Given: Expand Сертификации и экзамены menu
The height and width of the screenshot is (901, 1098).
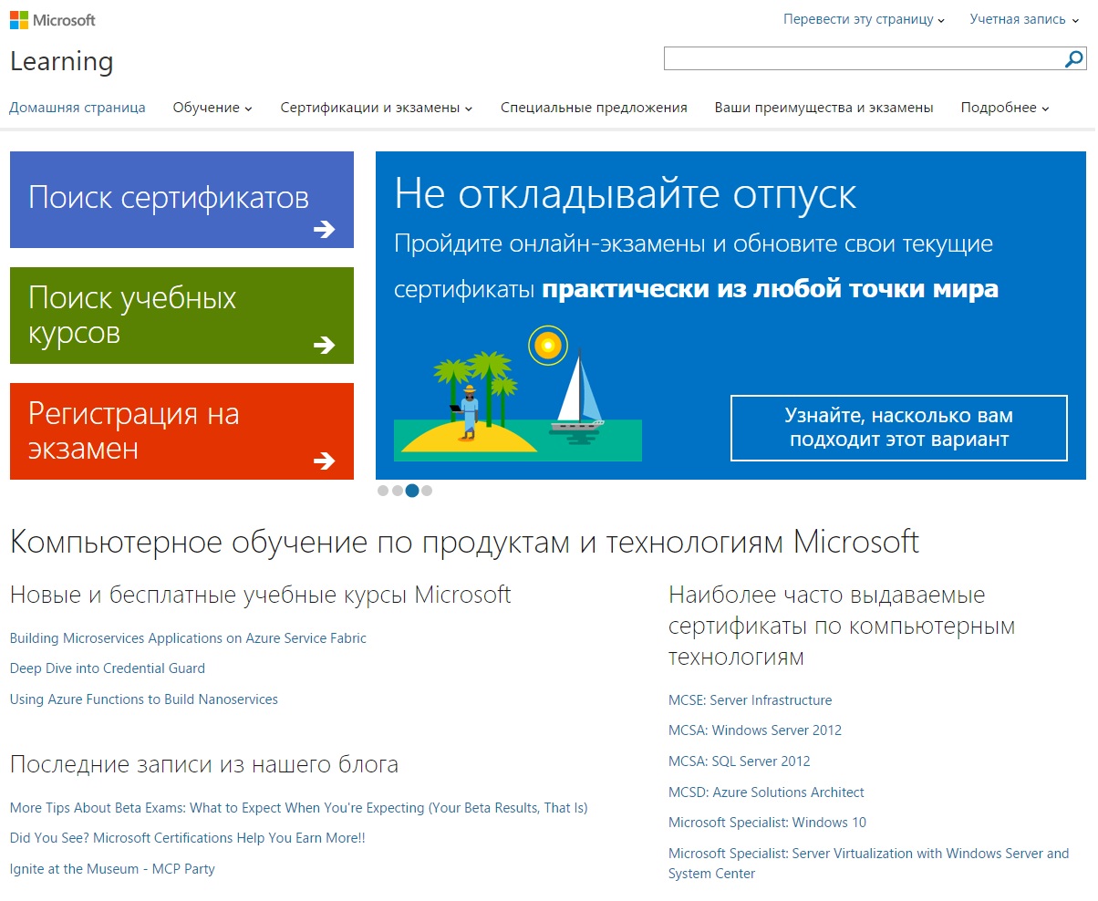Looking at the screenshot, I should tap(377, 108).
